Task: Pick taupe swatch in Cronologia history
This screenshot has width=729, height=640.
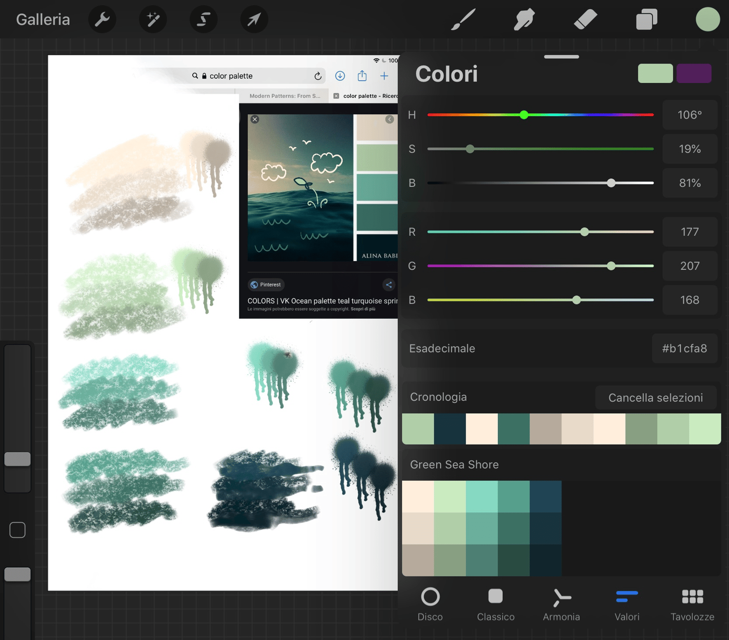Action: point(546,429)
